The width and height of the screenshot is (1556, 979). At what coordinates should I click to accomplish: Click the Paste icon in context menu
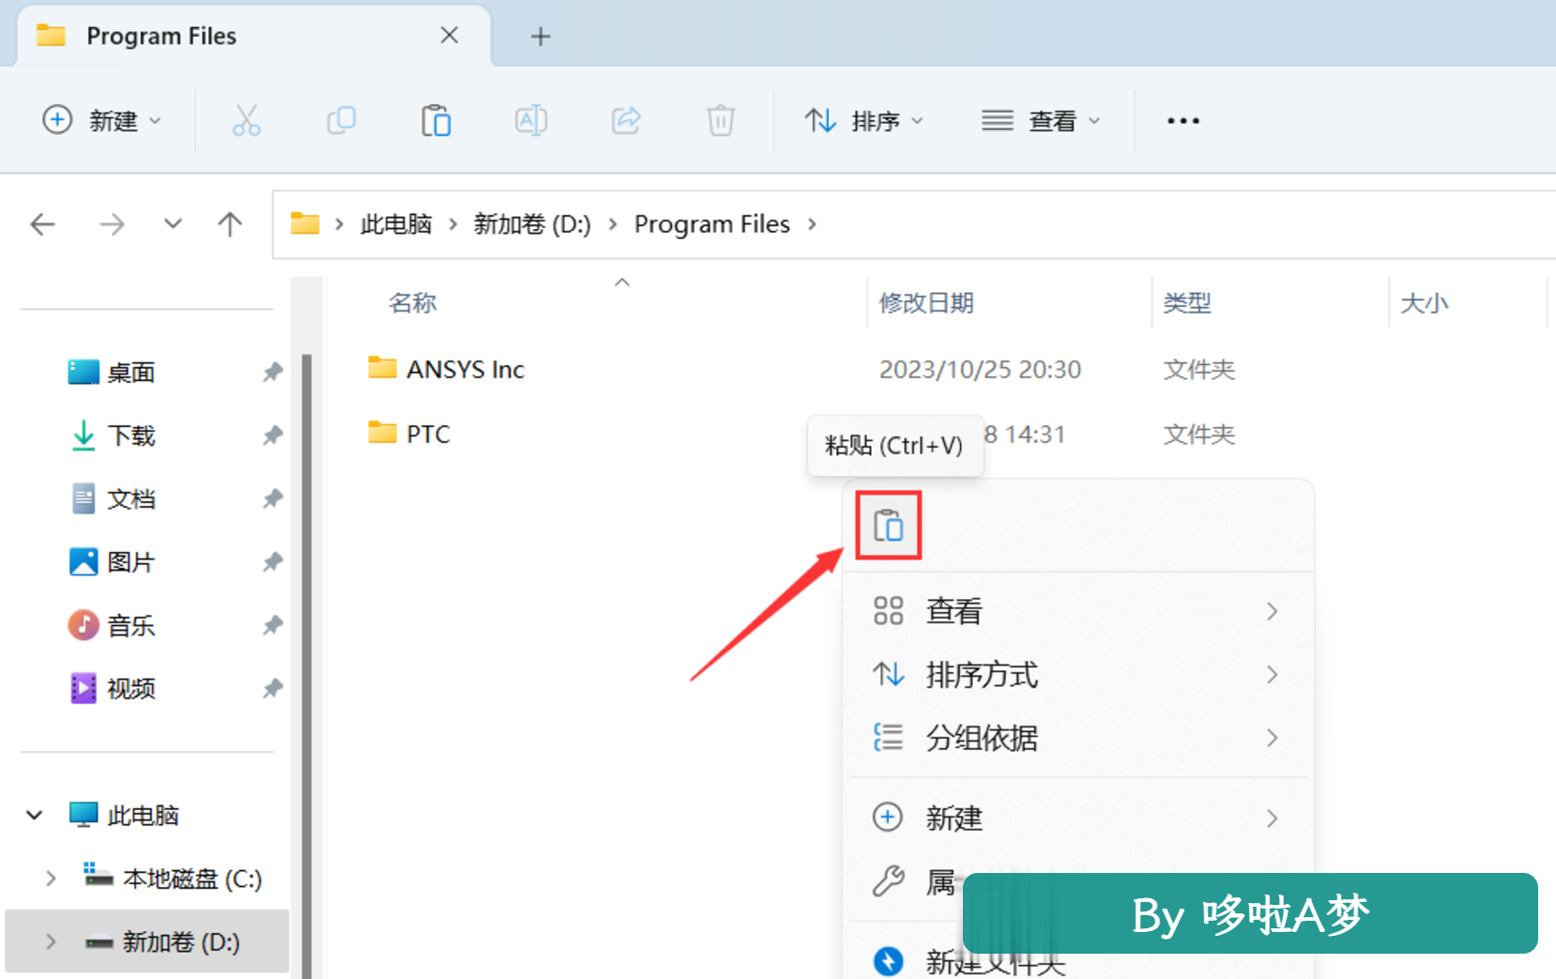point(889,526)
